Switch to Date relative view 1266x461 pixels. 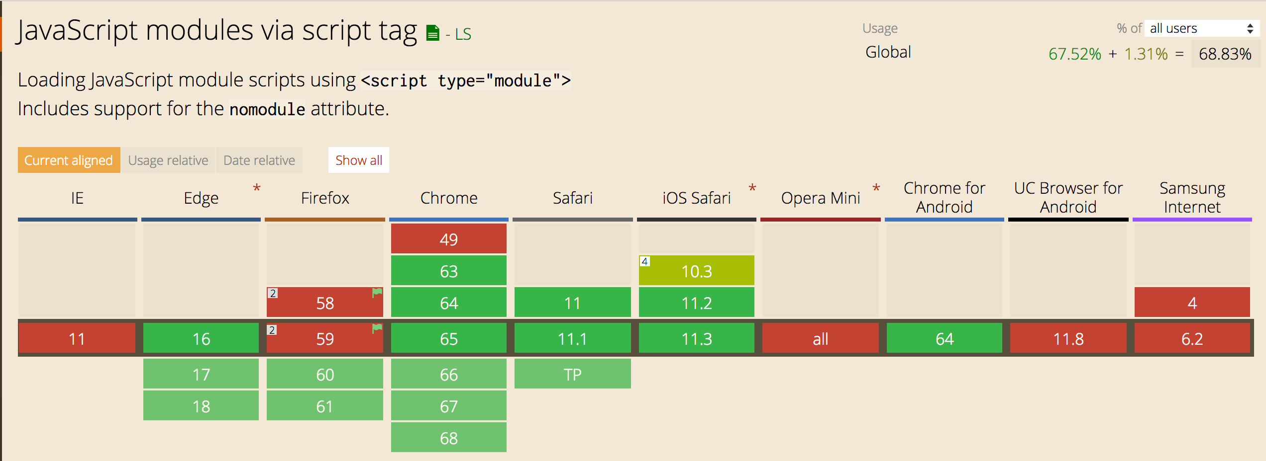coord(259,160)
